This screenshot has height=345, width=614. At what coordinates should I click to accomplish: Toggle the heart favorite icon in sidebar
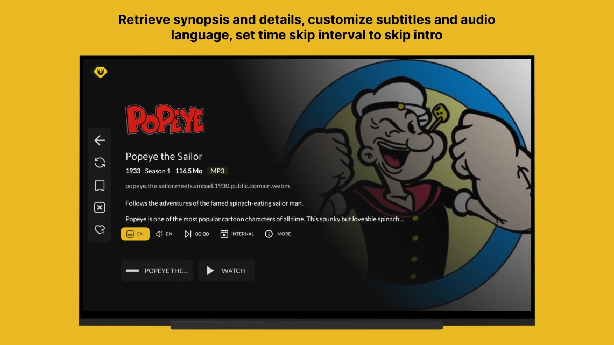[x=100, y=229]
